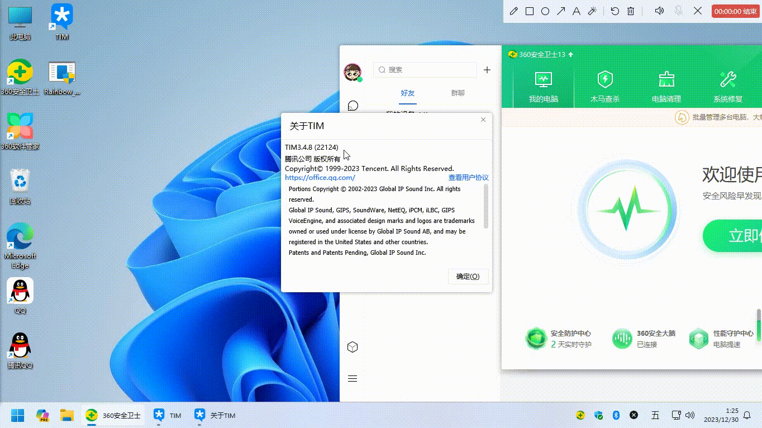Click the 360 window vertical scrollbar
The image size is (762, 428).
[759, 324]
